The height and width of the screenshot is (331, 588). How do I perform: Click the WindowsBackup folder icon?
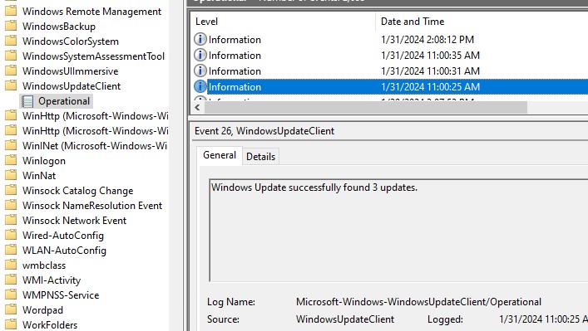11,26
